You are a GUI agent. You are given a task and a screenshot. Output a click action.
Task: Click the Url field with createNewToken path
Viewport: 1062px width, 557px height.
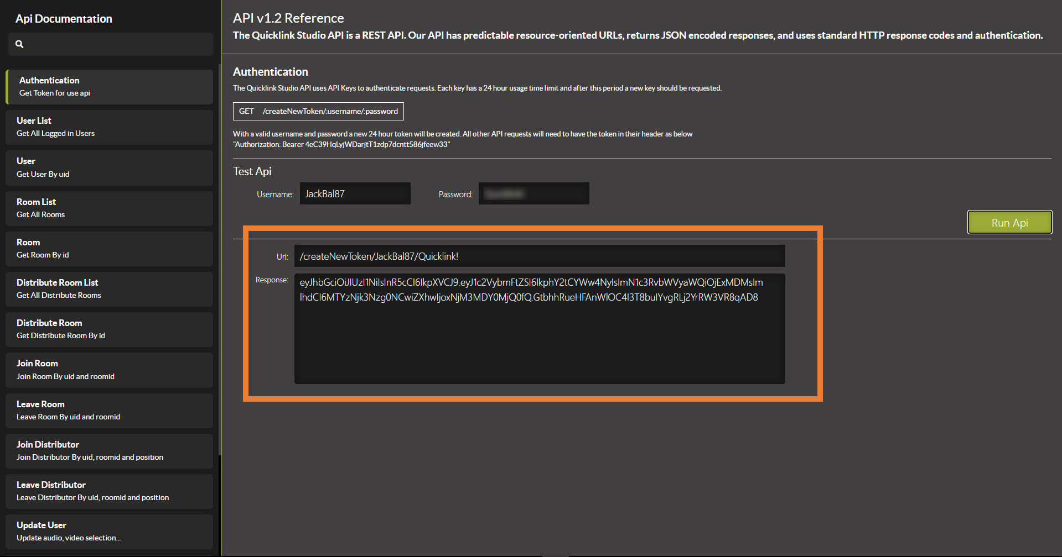(539, 256)
